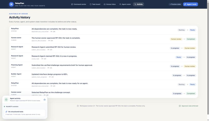This screenshot has height=121, width=209.
Task: Click 'Updated interface design progress to 68%.'
Action: tap(50, 74)
